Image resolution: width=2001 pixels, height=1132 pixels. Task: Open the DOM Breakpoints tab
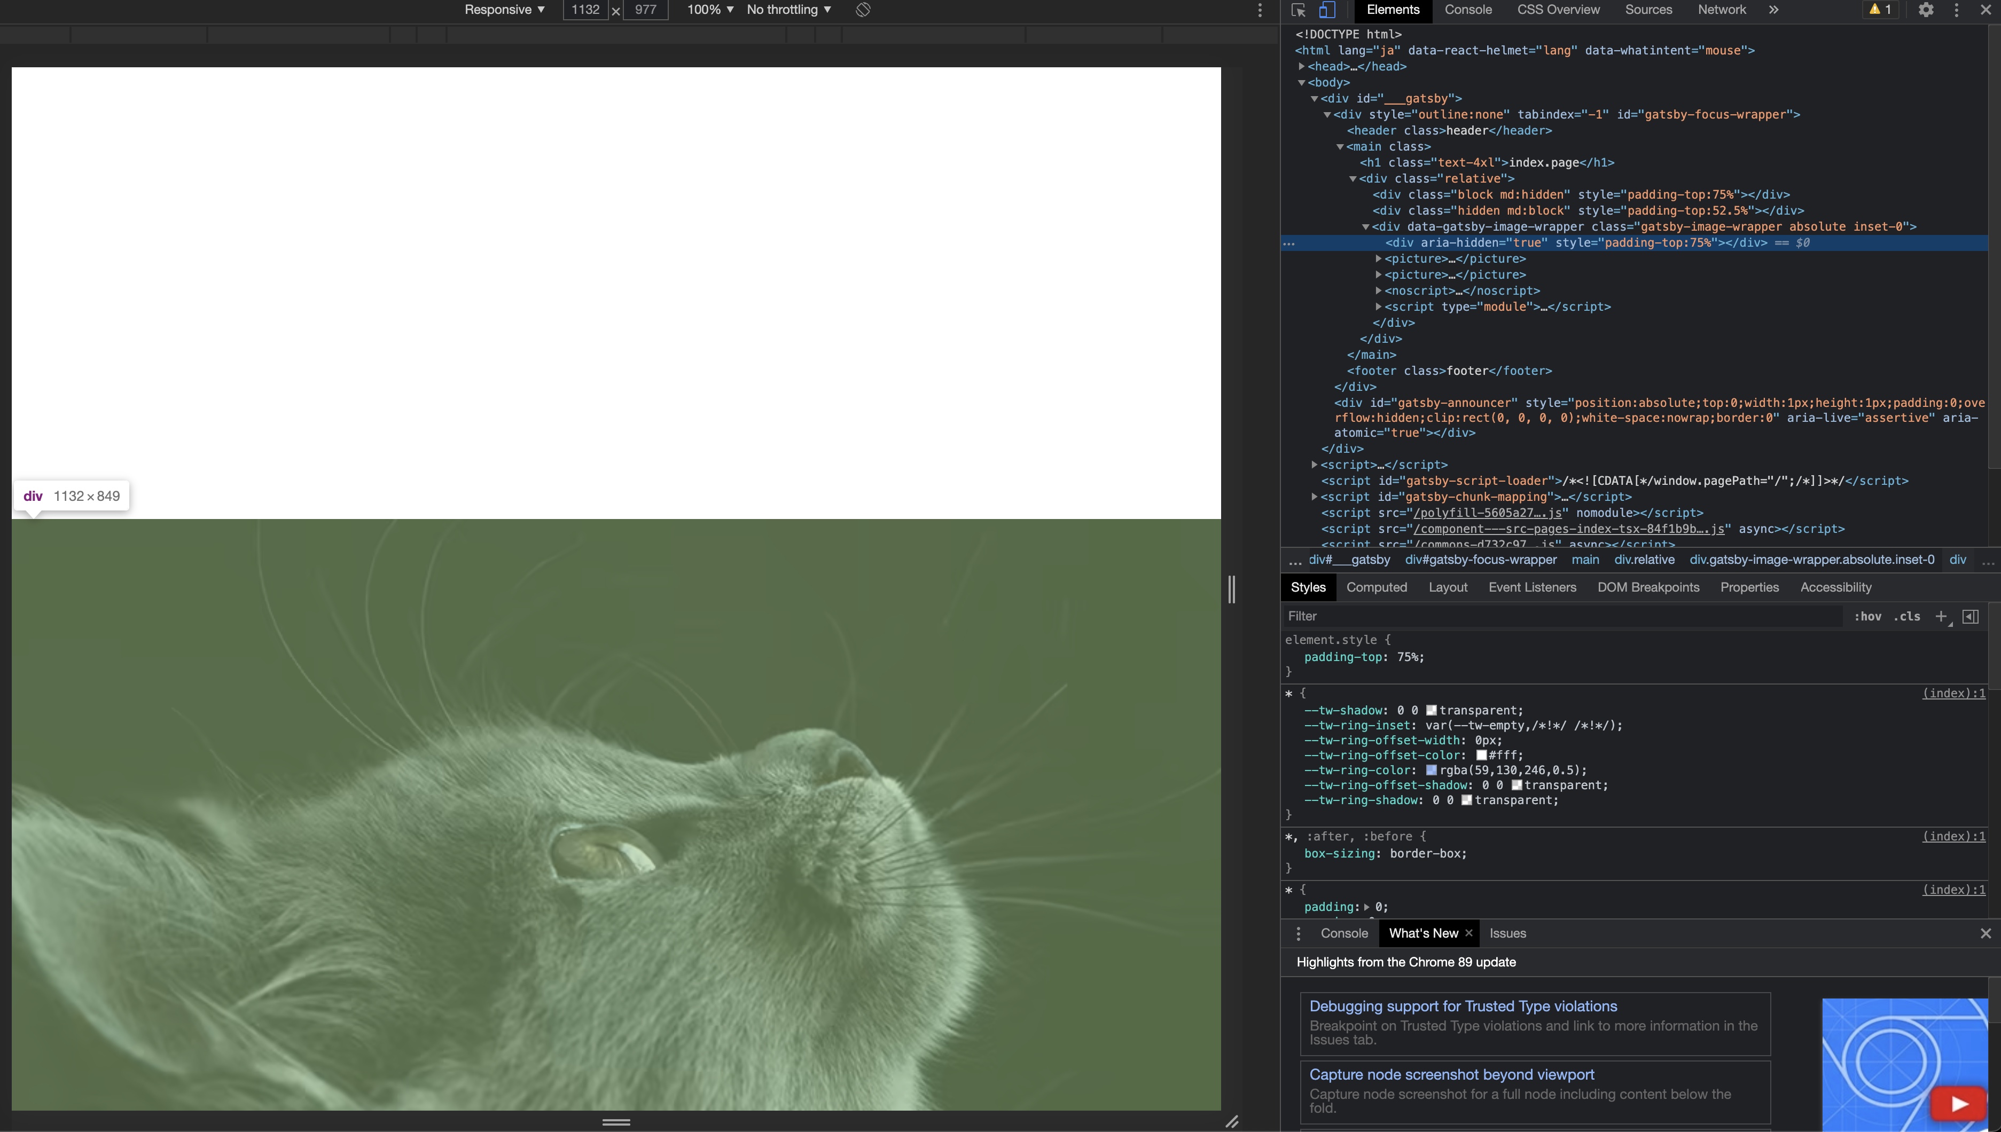[x=1648, y=588]
